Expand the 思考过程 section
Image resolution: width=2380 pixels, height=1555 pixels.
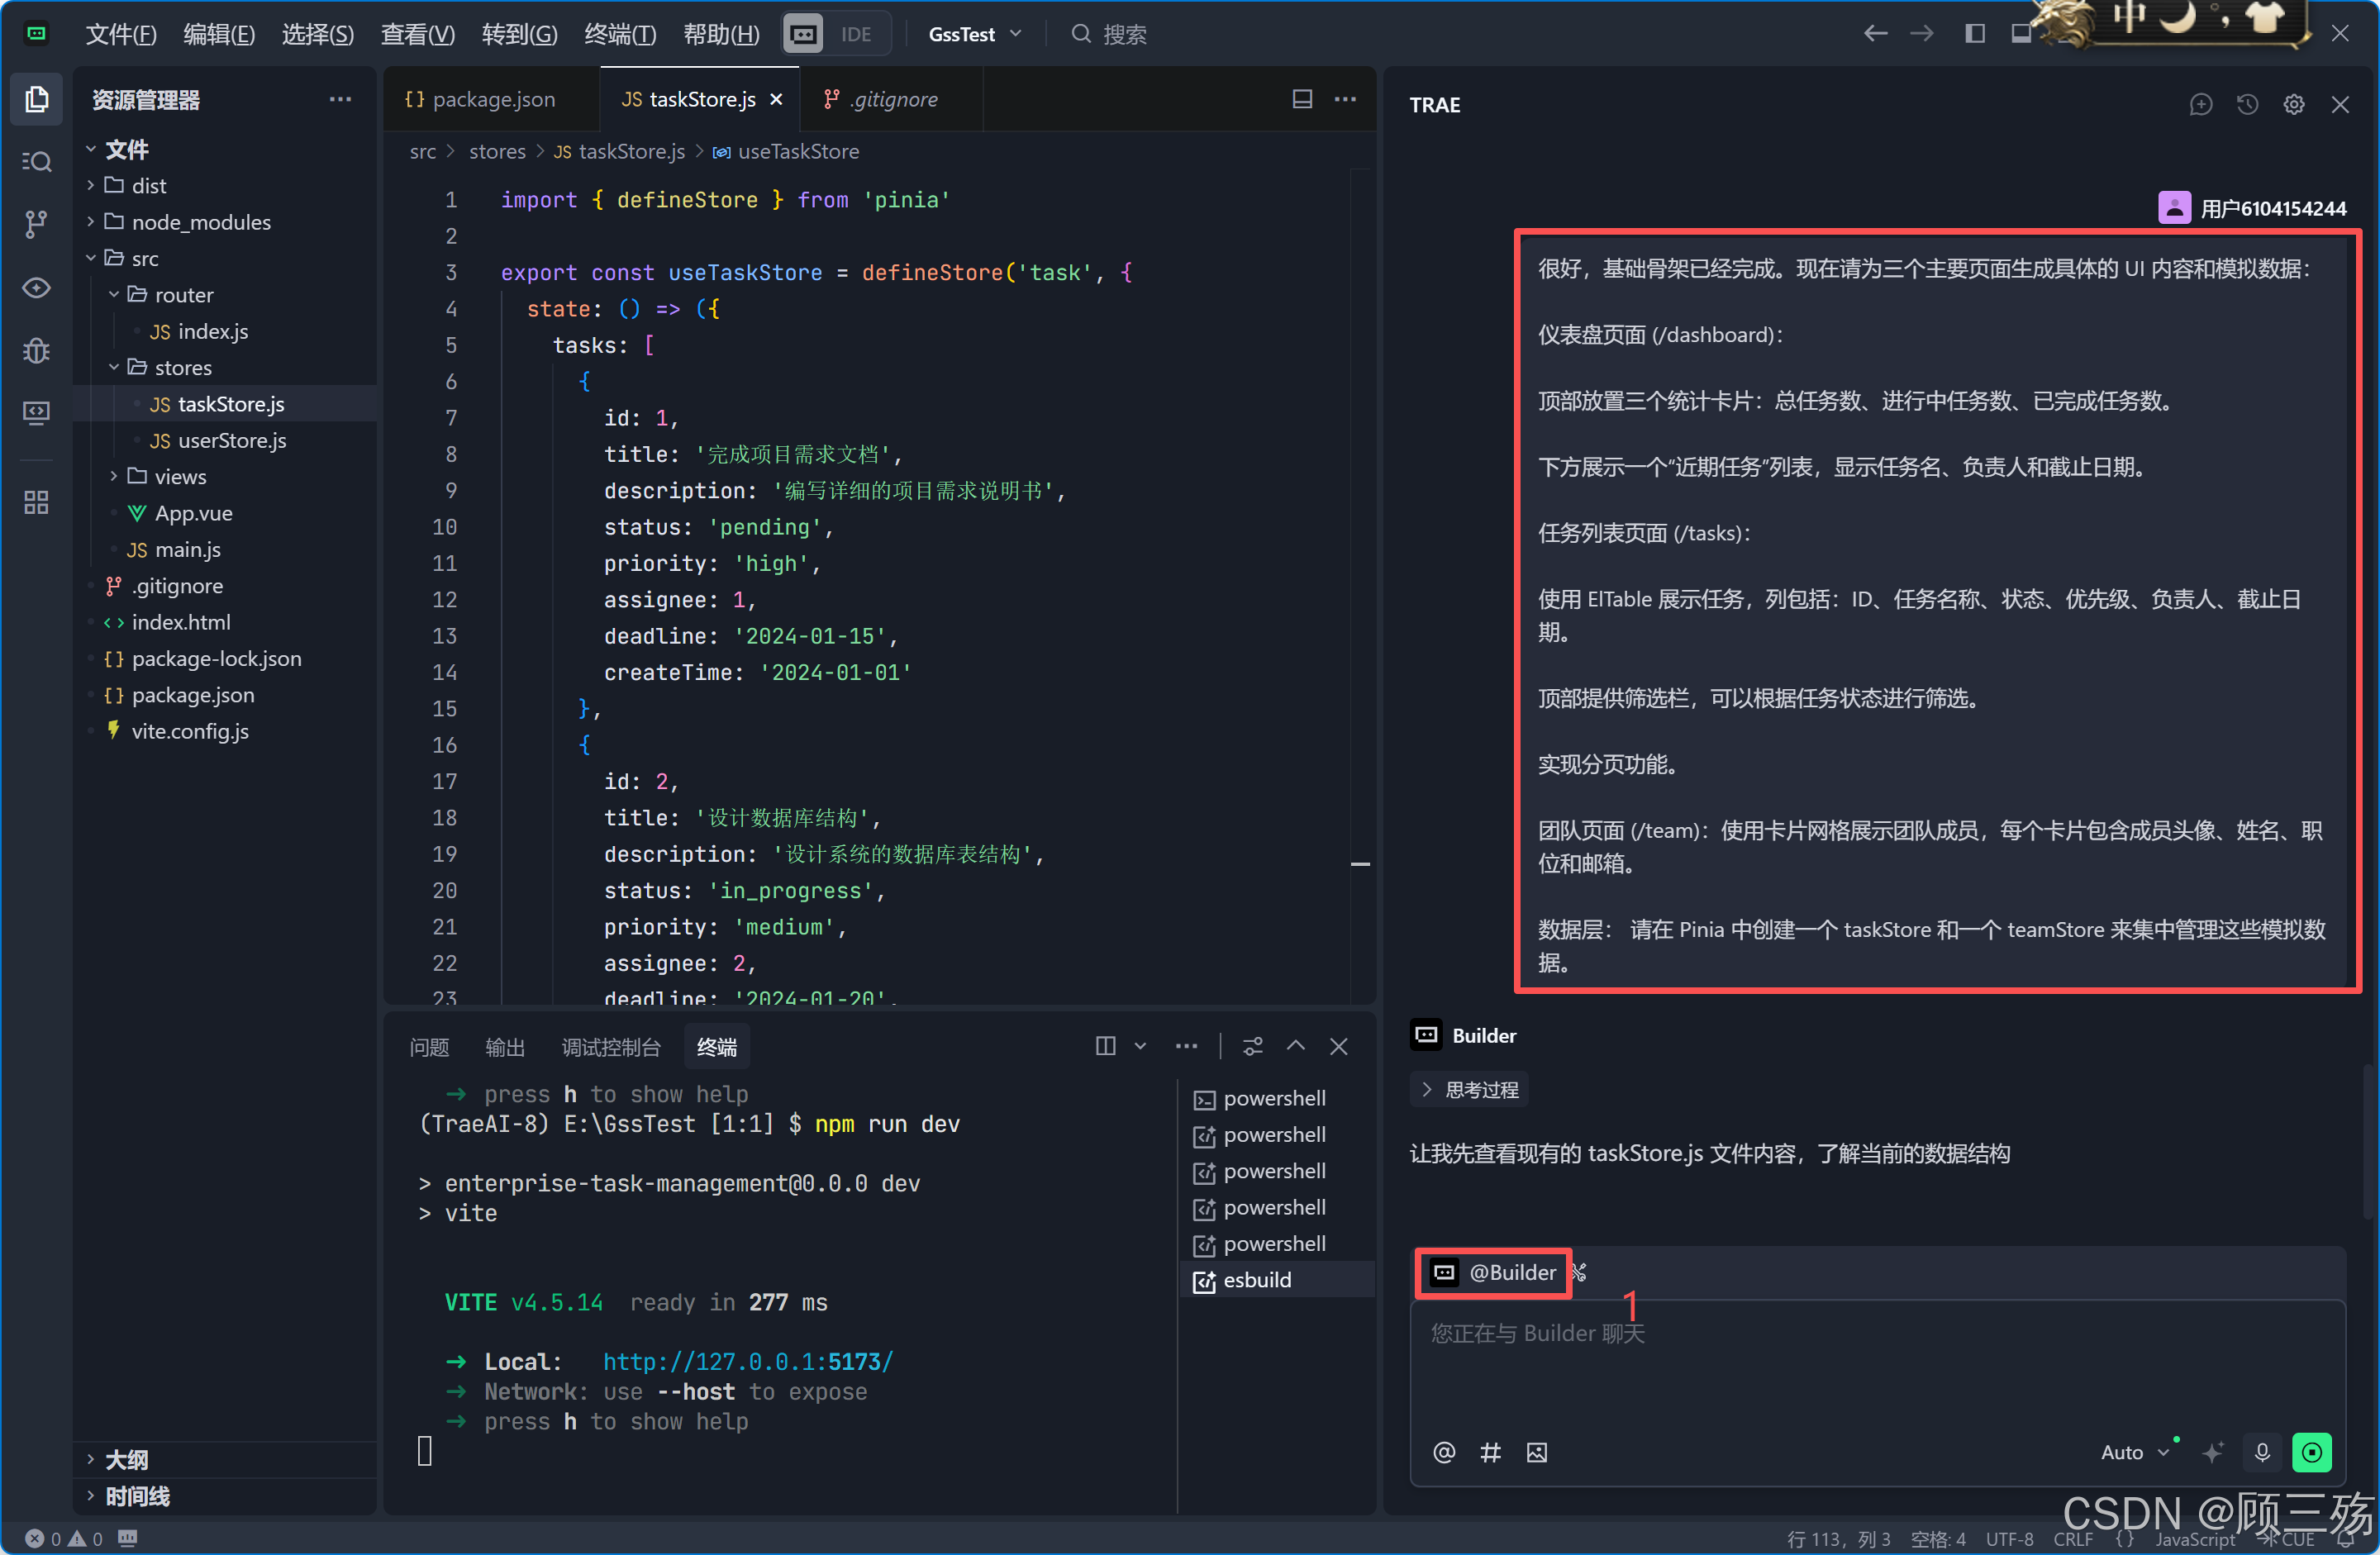1470,1090
